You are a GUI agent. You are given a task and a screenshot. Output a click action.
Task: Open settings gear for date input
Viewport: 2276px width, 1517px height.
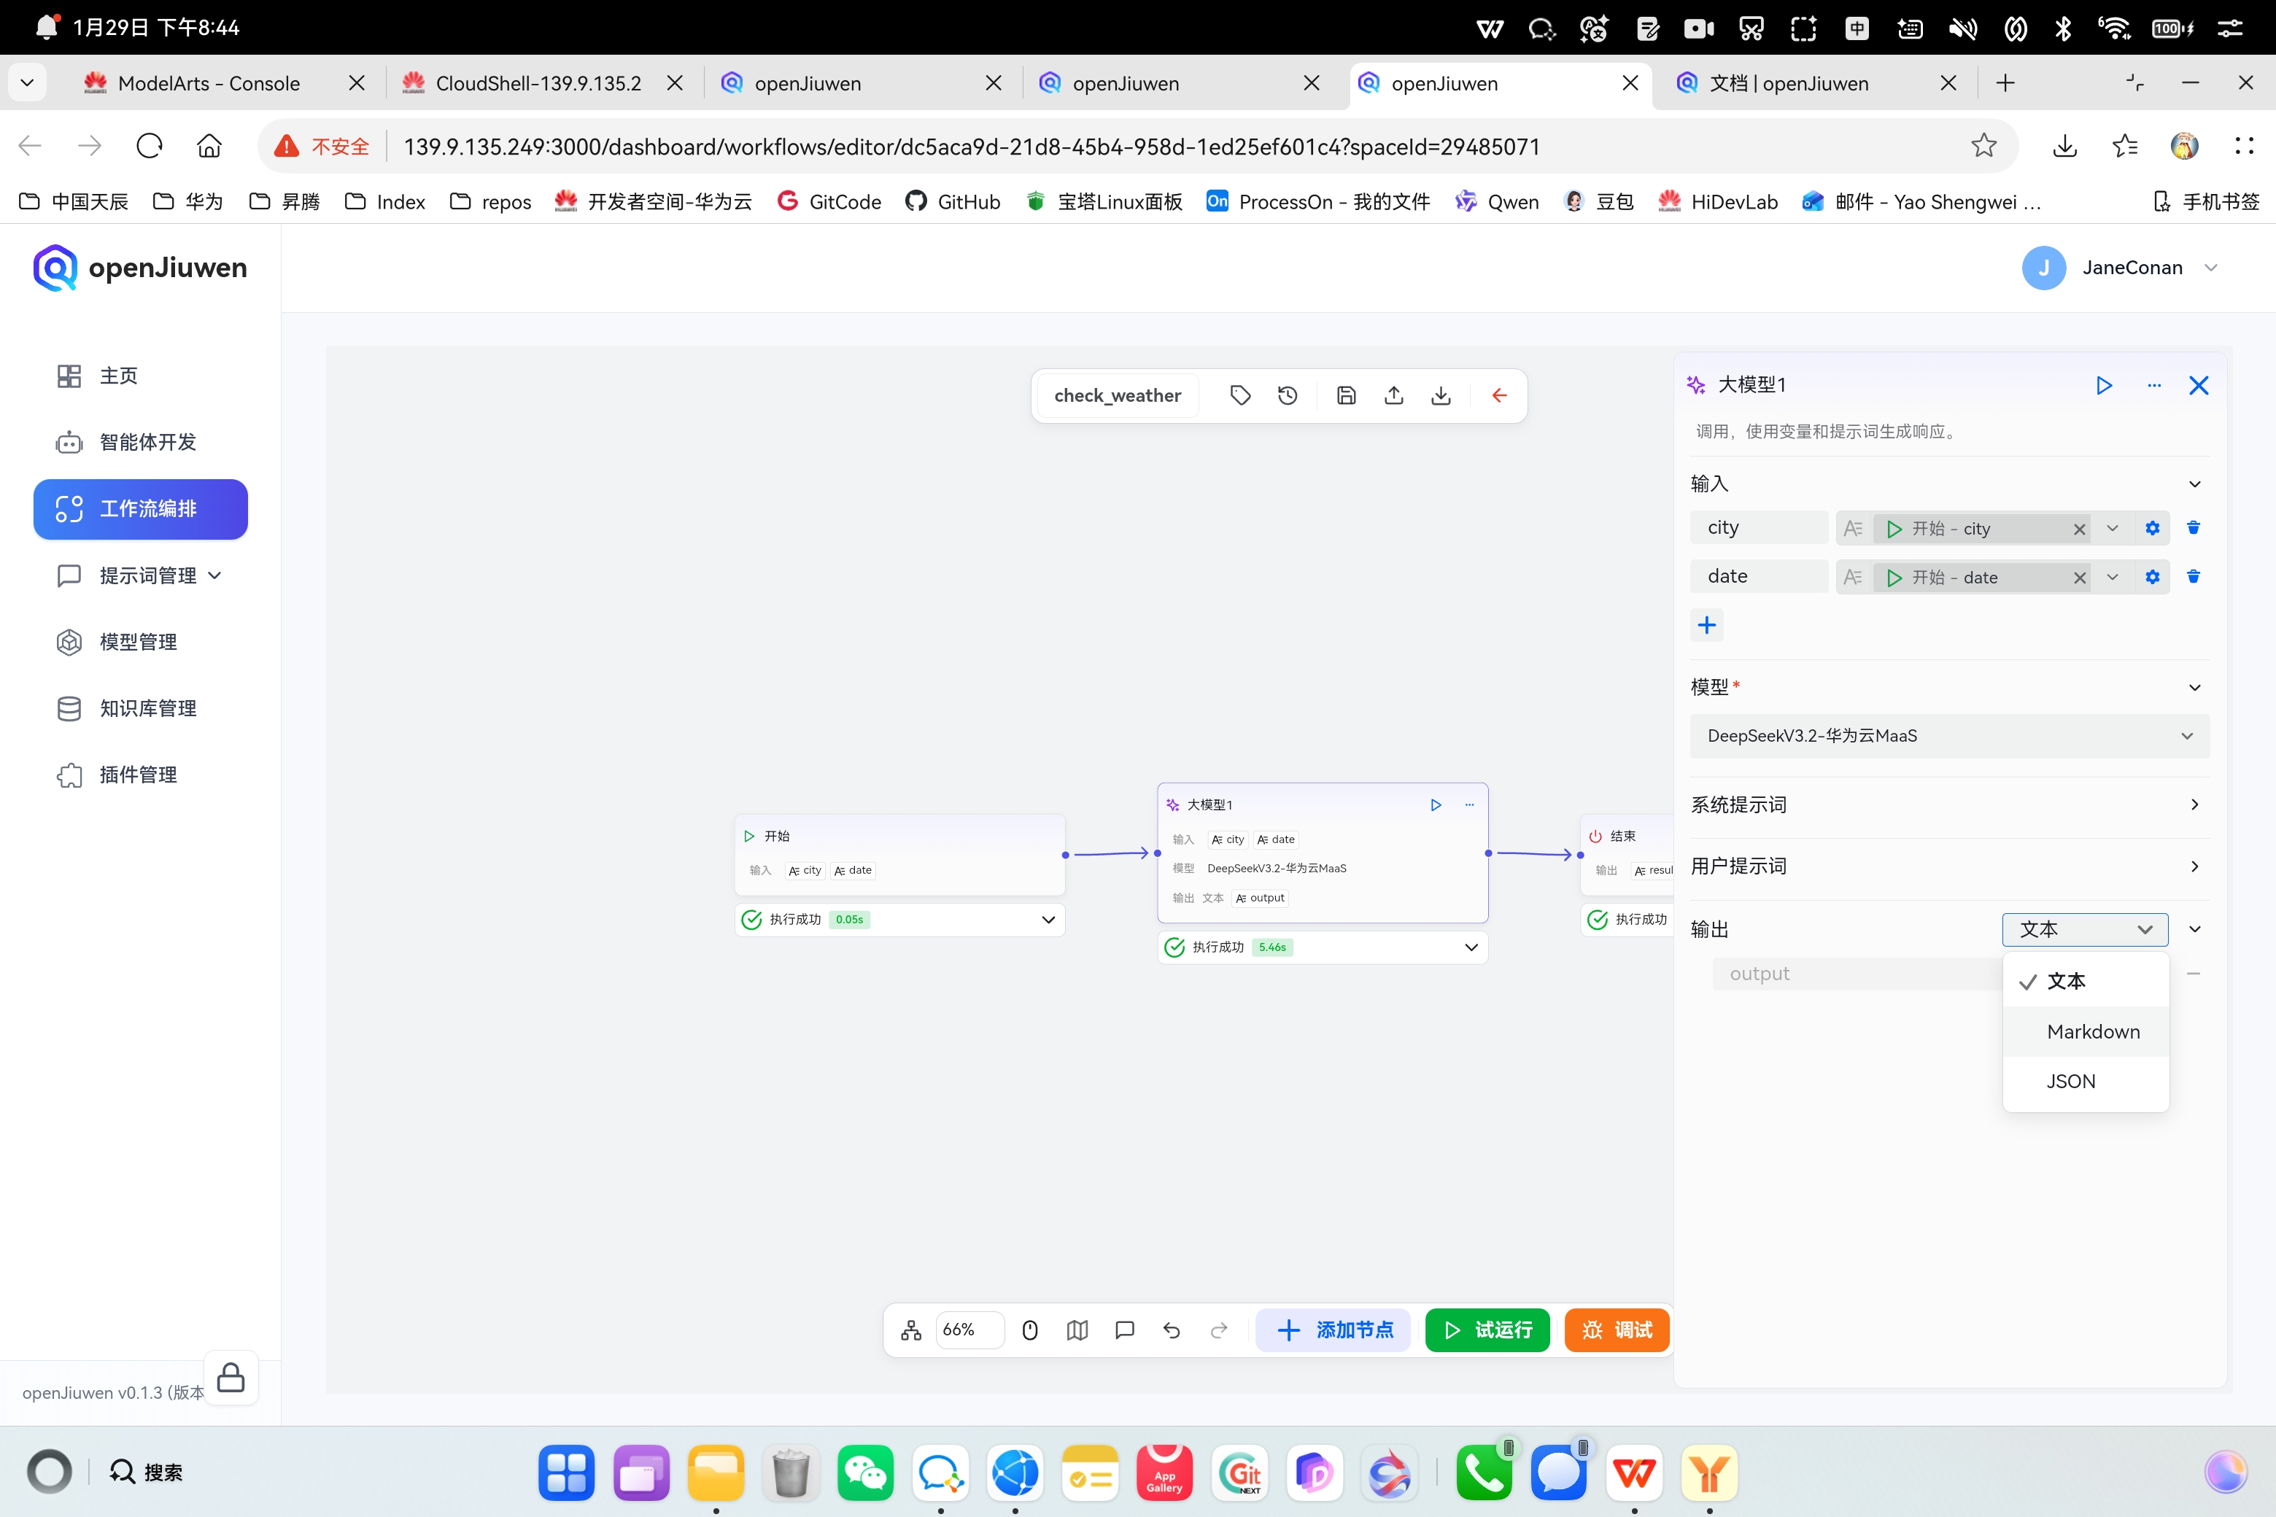click(x=2152, y=577)
